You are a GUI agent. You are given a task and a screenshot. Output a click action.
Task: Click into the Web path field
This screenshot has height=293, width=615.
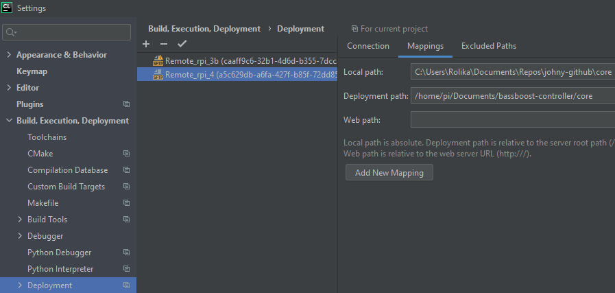tap(512, 120)
